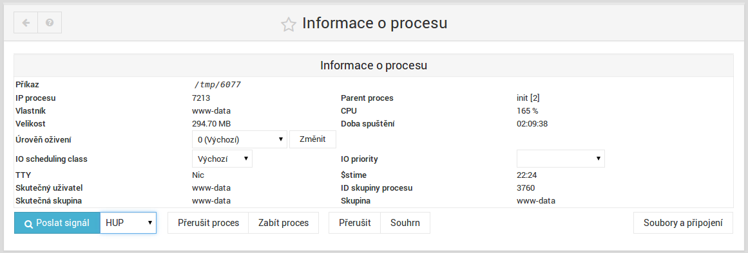This screenshot has width=748, height=253.
Task: Click the process ID value 7213
Action: [x=201, y=98]
